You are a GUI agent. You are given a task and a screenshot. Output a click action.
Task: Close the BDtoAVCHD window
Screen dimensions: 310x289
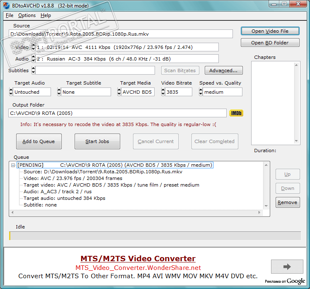coord(298,4)
